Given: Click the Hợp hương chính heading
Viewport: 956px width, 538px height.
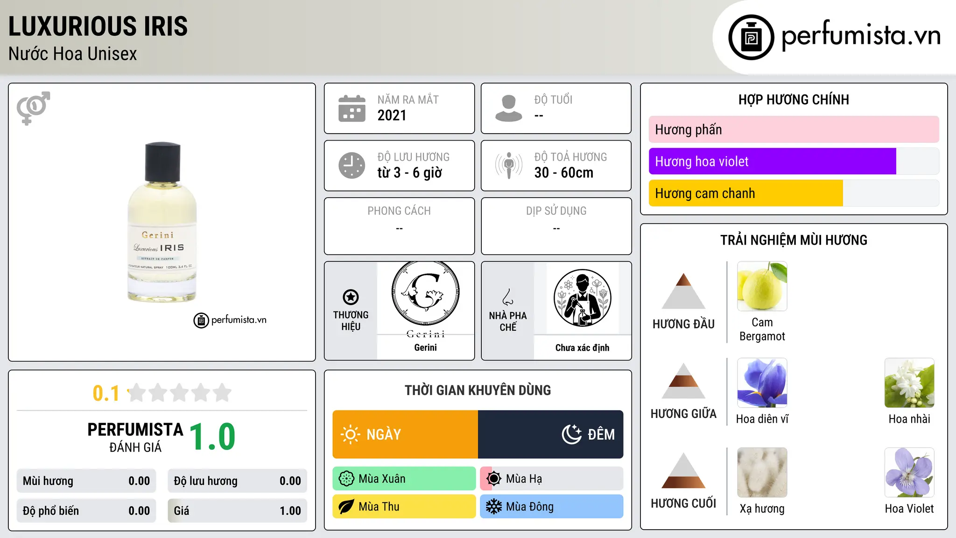Looking at the screenshot, I should click(794, 99).
